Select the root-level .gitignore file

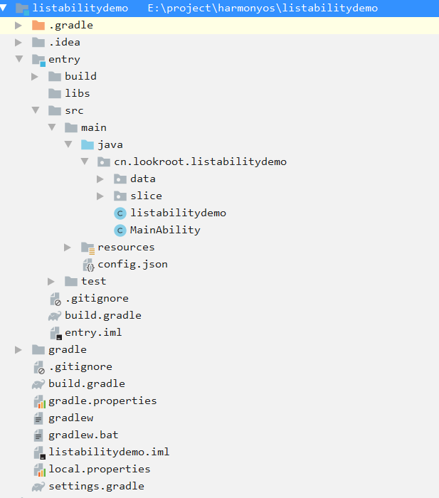click(80, 366)
